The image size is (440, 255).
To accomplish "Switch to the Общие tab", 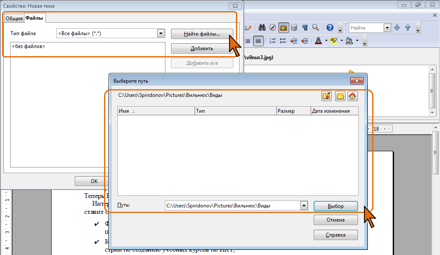I will click(14, 18).
